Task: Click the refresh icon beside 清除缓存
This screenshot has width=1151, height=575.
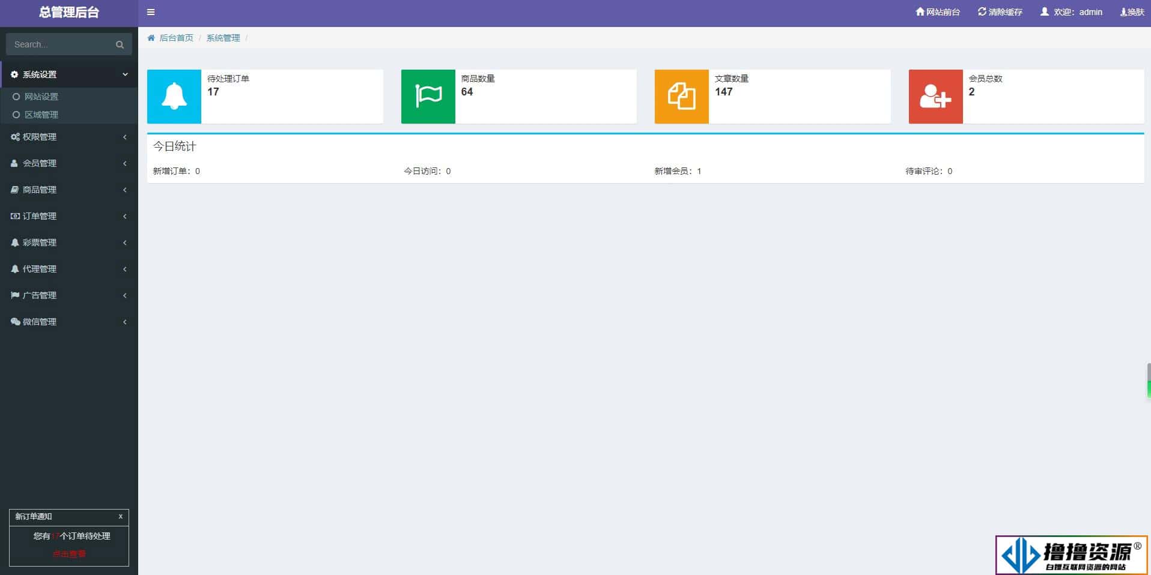Action: [982, 12]
